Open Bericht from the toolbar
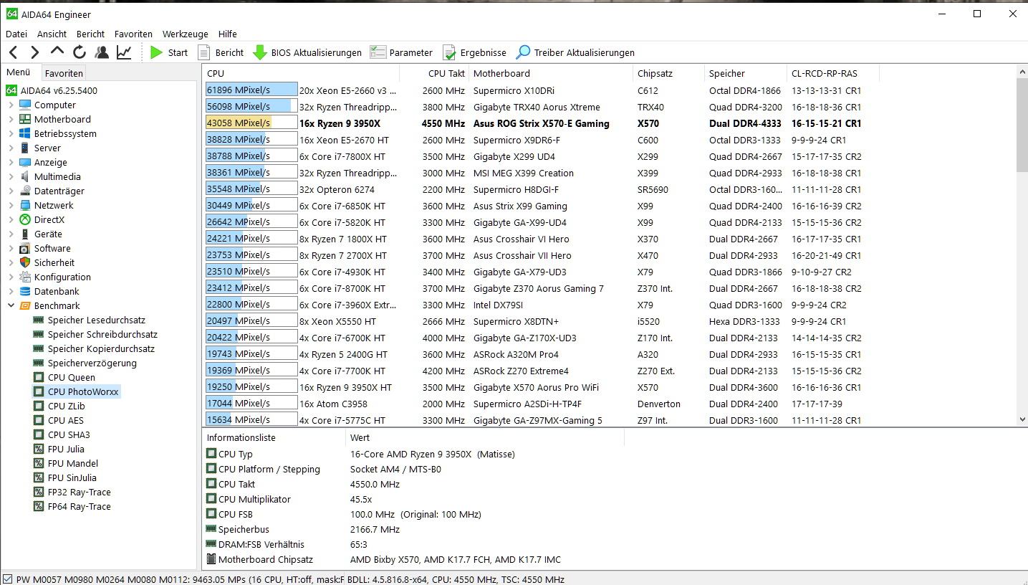This screenshot has width=1028, height=585. click(x=221, y=52)
